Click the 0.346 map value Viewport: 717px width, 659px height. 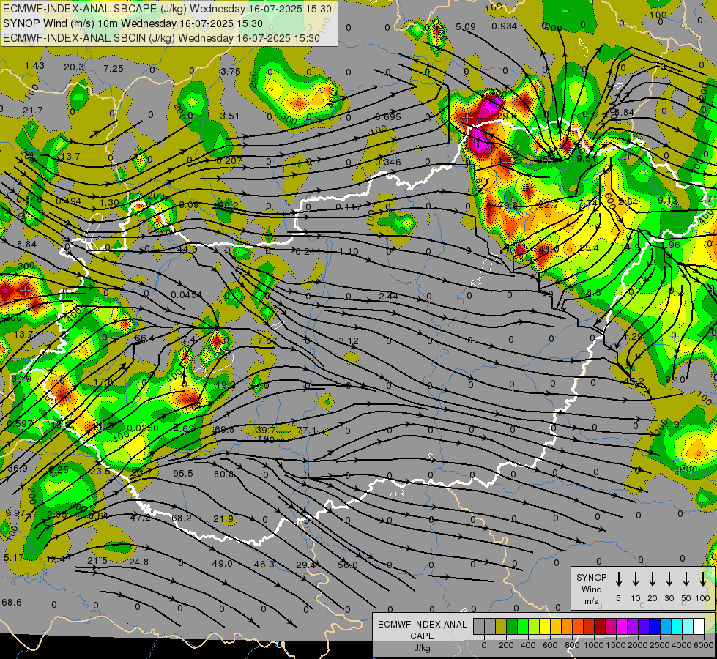[x=387, y=163]
